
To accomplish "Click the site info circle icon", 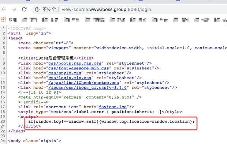I will coord(37,10).
